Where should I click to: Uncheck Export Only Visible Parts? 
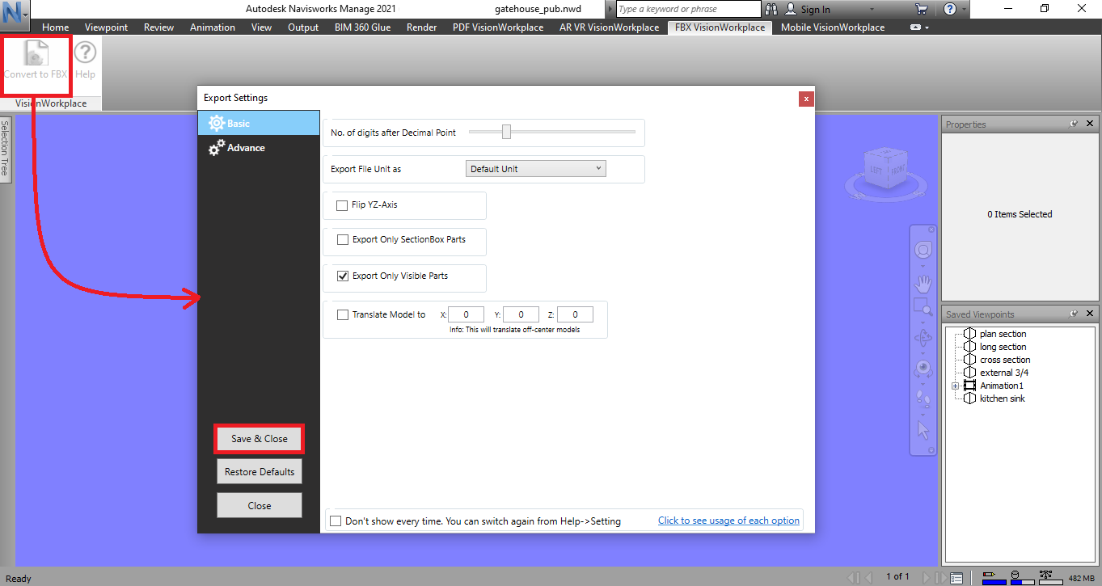pos(342,276)
